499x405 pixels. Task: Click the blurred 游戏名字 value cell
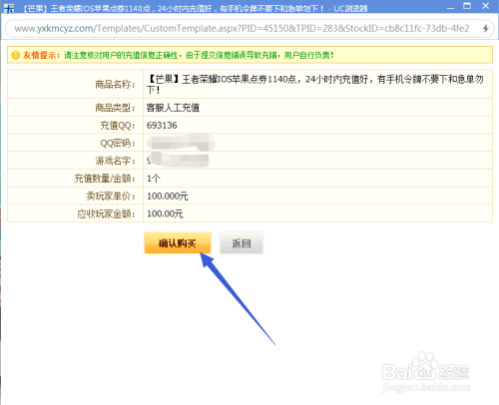coord(317,161)
